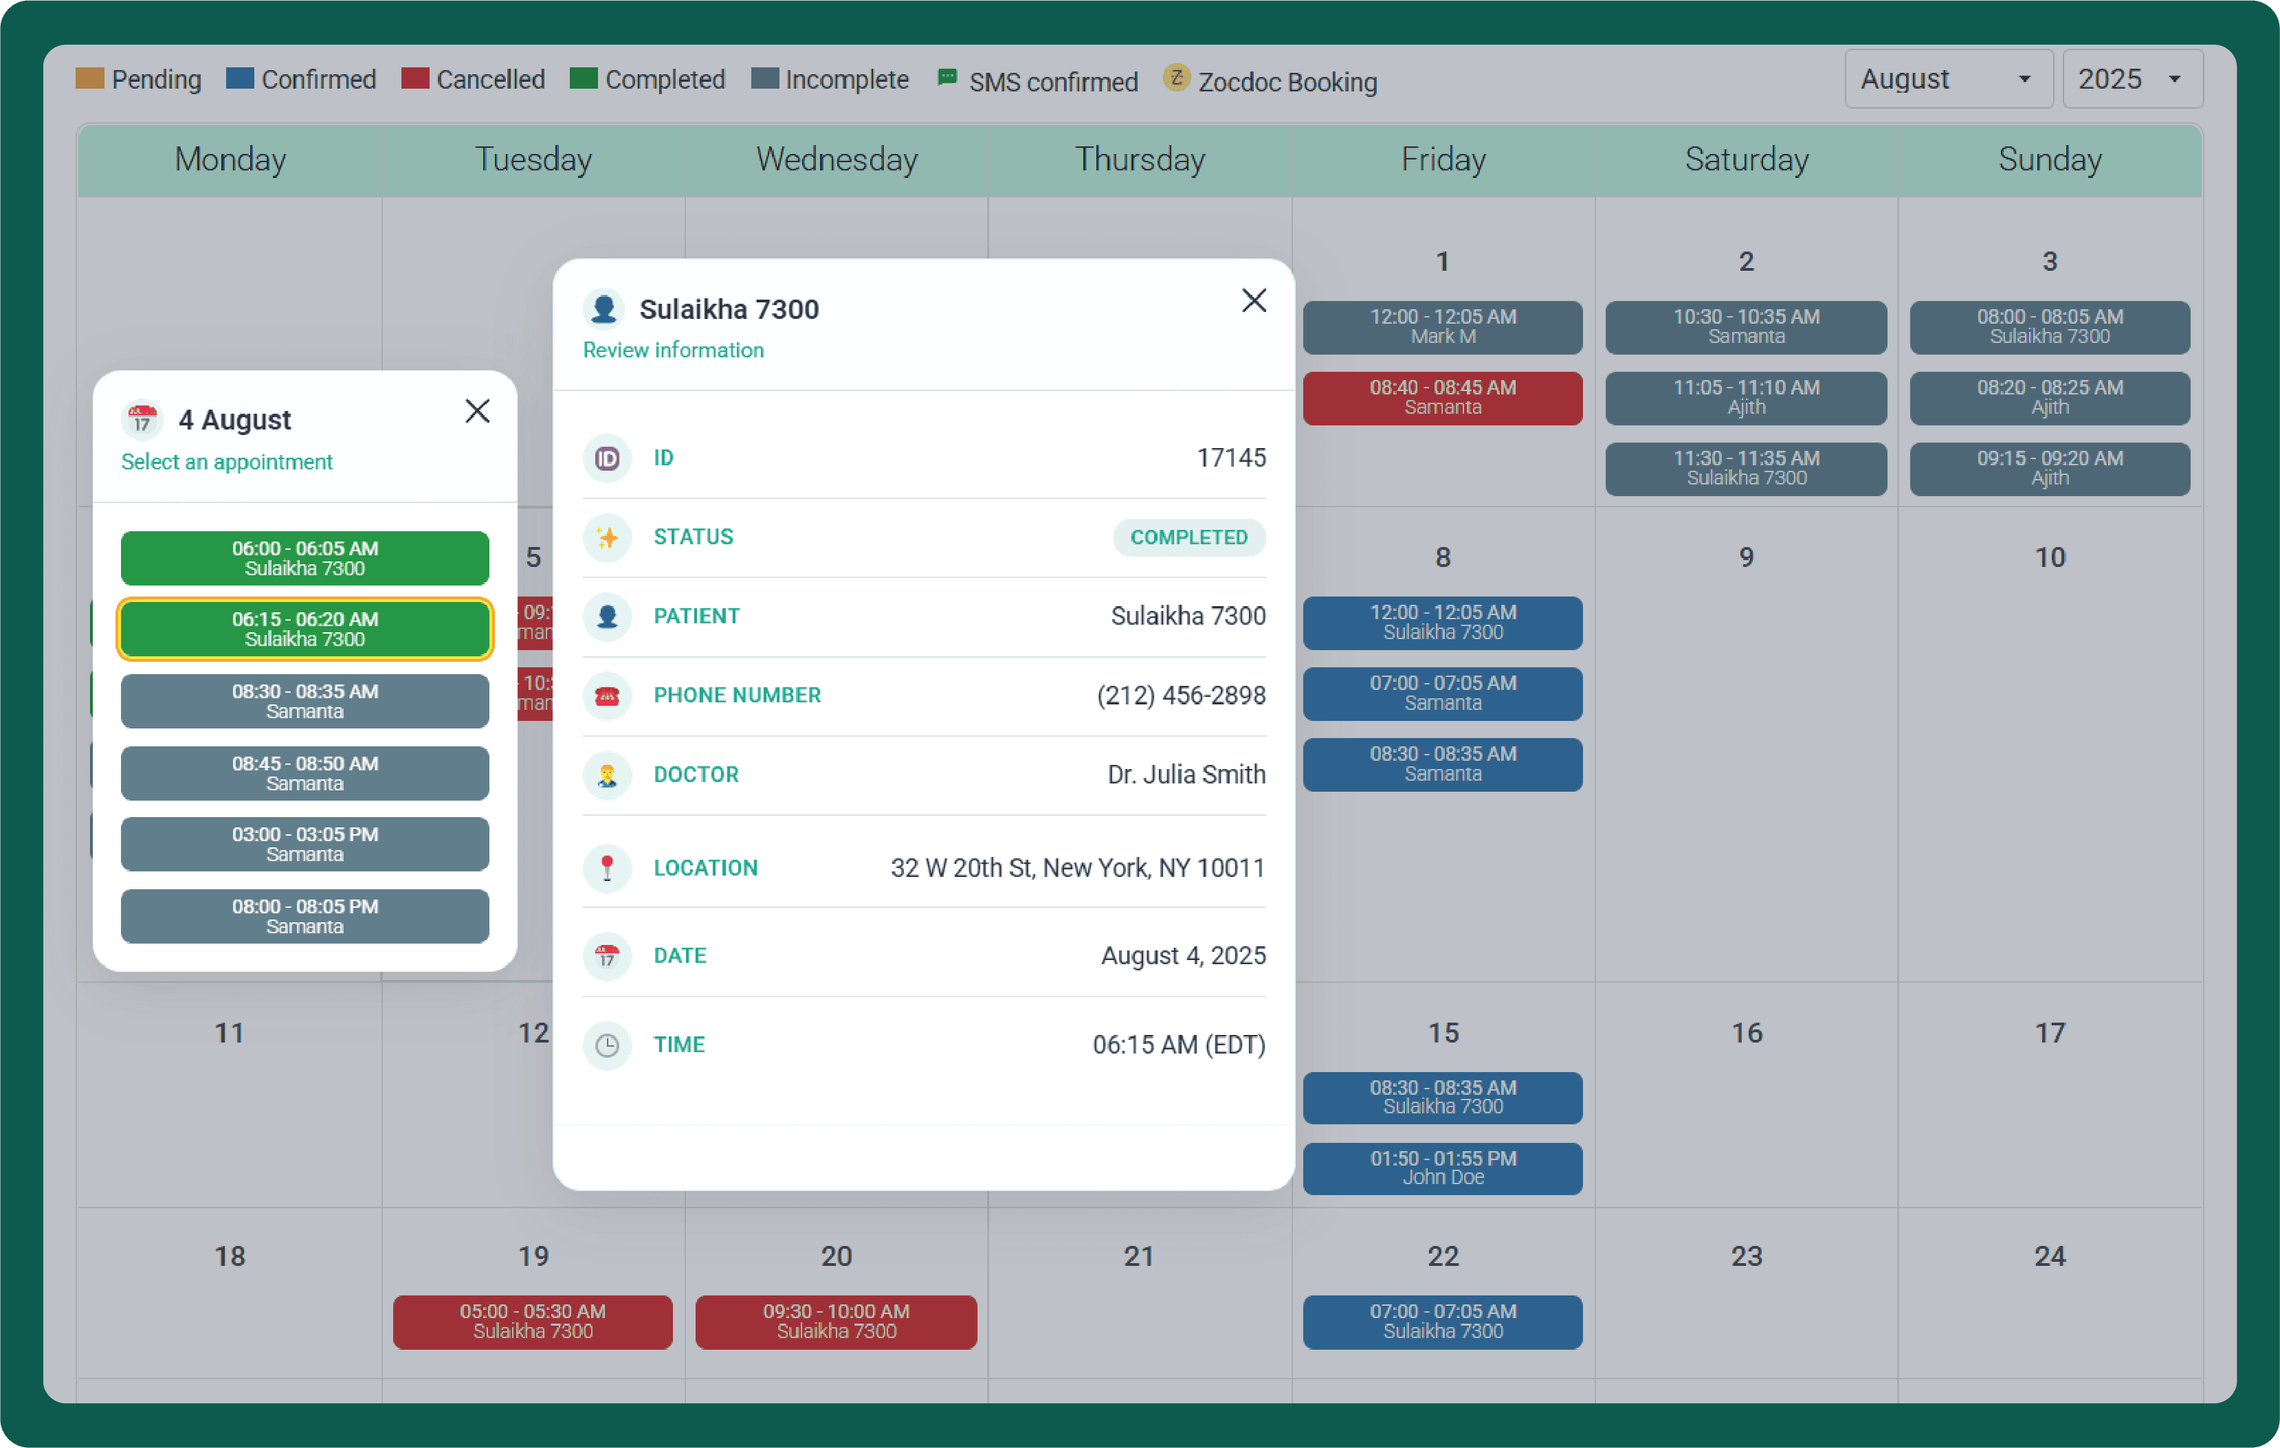Click the COMPLETED status badge

[x=1189, y=537]
